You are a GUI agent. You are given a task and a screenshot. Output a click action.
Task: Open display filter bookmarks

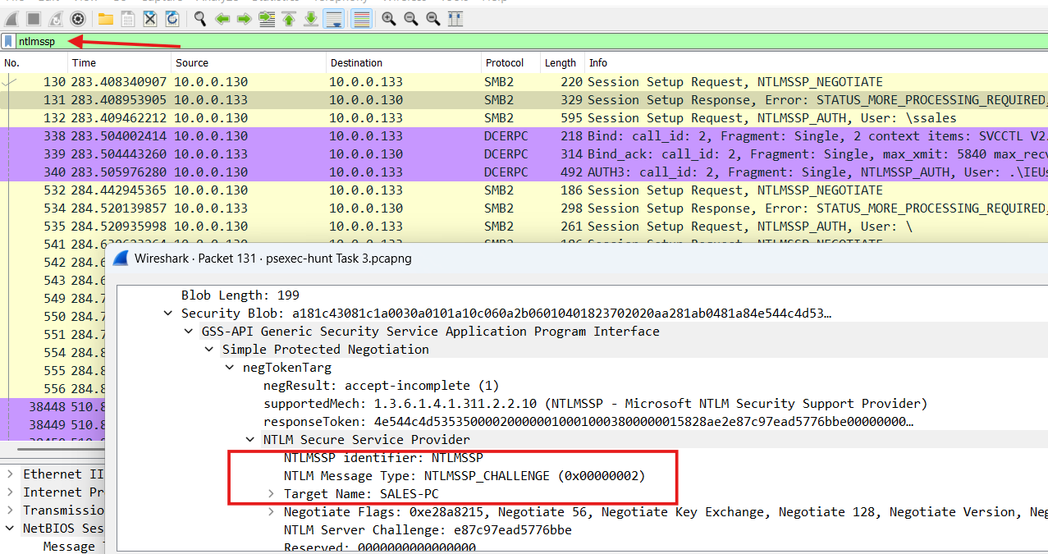click(8, 41)
